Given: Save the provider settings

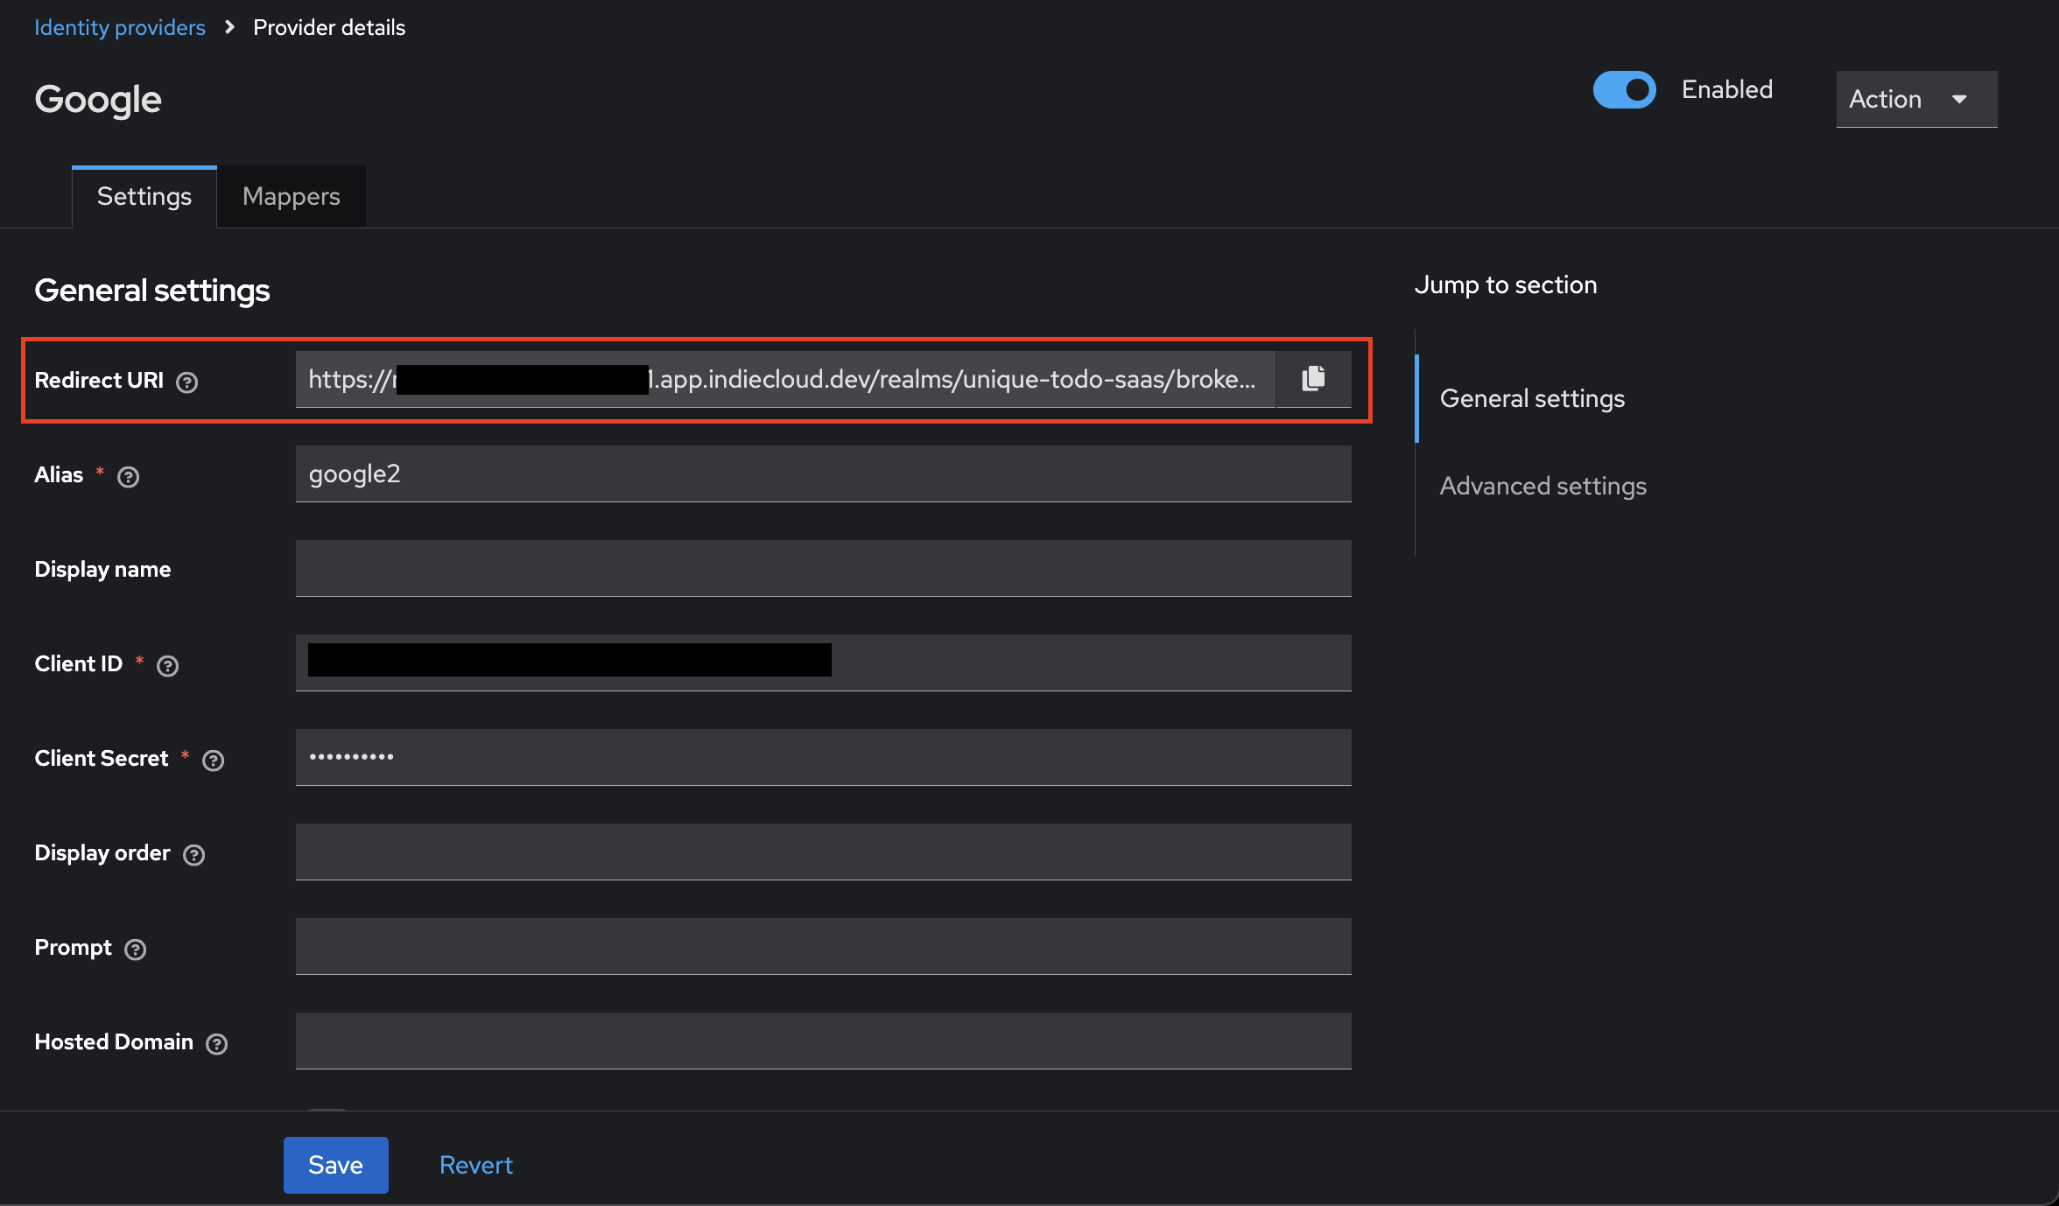Looking at the screenshot, I should tap(335, 1165).
